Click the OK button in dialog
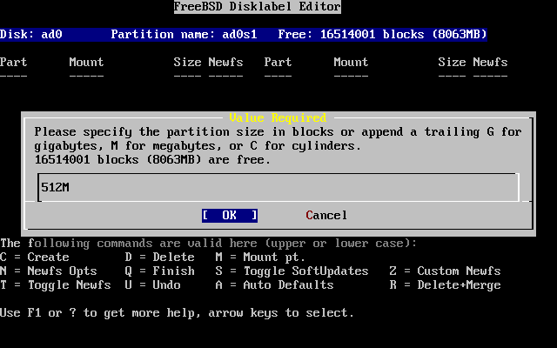Viewport: 557px width, 348px height. 229,215
